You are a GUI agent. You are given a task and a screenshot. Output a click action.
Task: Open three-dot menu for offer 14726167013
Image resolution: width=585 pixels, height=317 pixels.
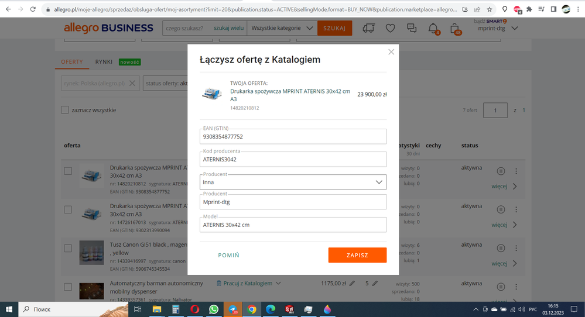click(x=516, y=210)
